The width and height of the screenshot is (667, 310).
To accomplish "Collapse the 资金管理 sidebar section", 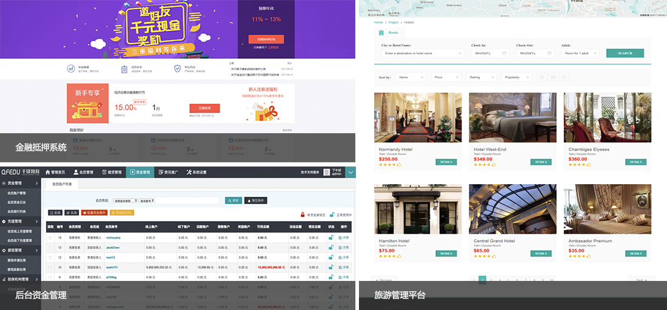I will (x=21, y=183).
